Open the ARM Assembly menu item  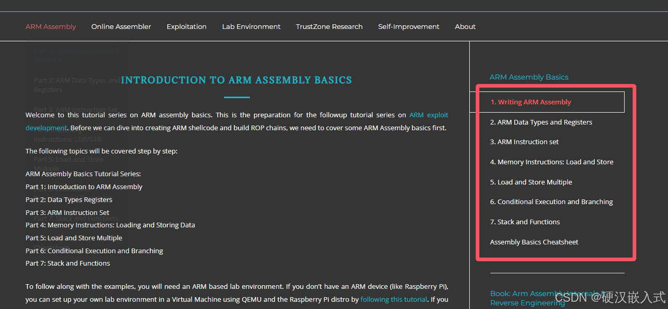tap(51, 26)
